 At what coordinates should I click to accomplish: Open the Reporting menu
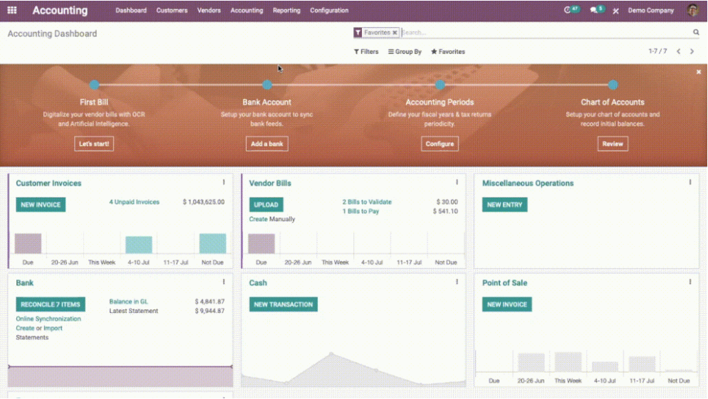286,11
